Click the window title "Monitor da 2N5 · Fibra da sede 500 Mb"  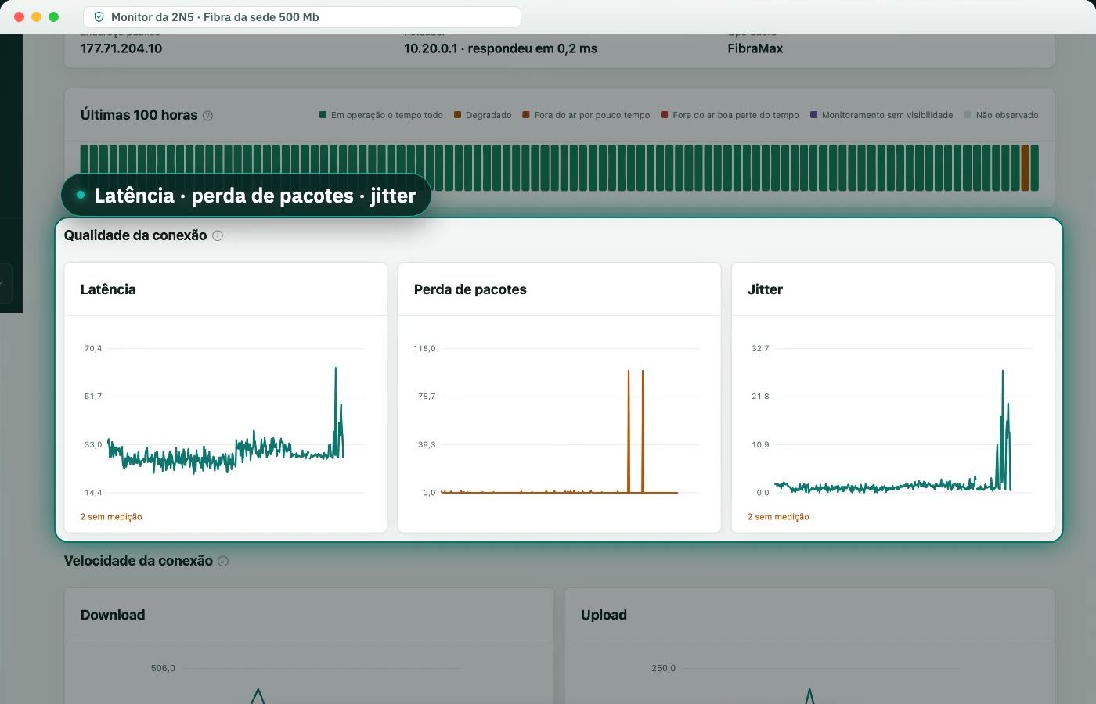click(215, 17)
